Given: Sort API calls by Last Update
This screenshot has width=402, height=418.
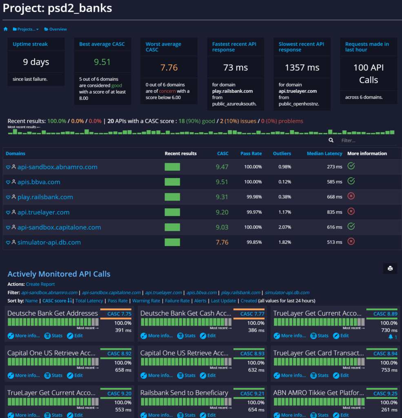Looking at the screenshot, I should [223, 301].
